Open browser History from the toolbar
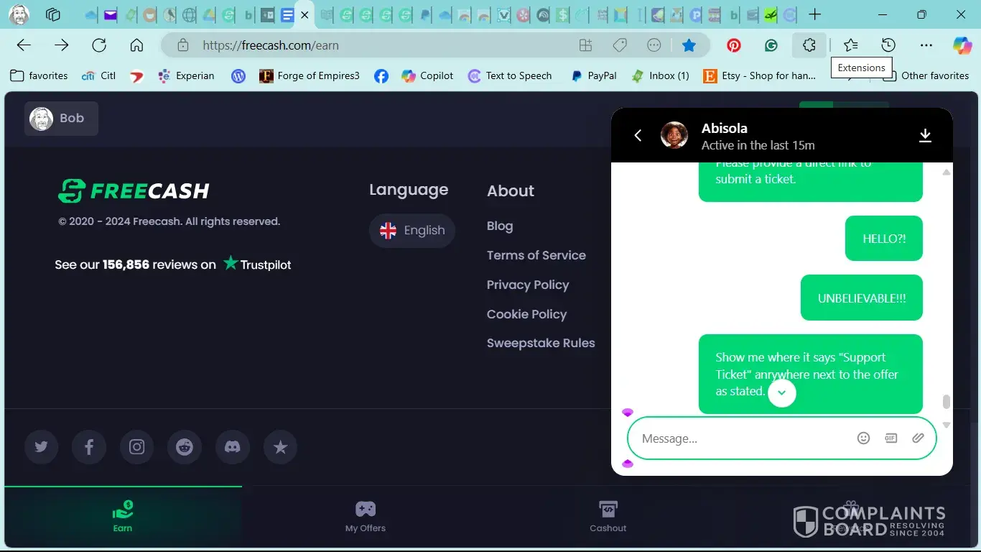Screen dimensions: 981x552 (888, 45)
